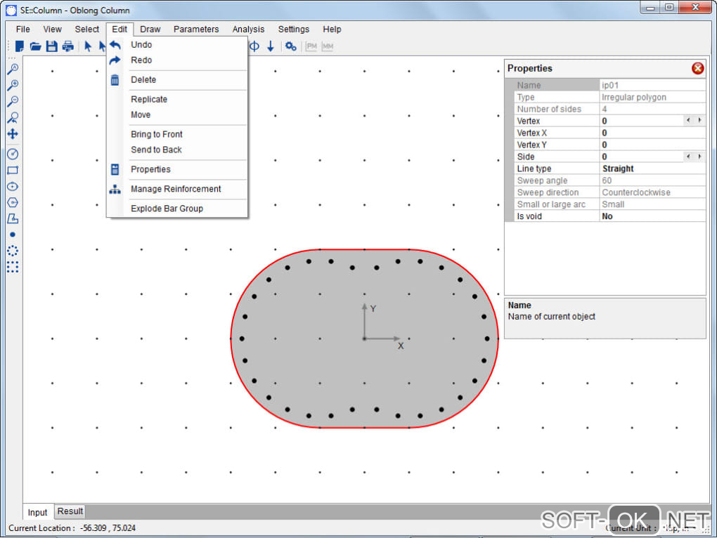Select Explode Bar Group menu entry
Screen dimensions: 717x538
click(167, 209)
